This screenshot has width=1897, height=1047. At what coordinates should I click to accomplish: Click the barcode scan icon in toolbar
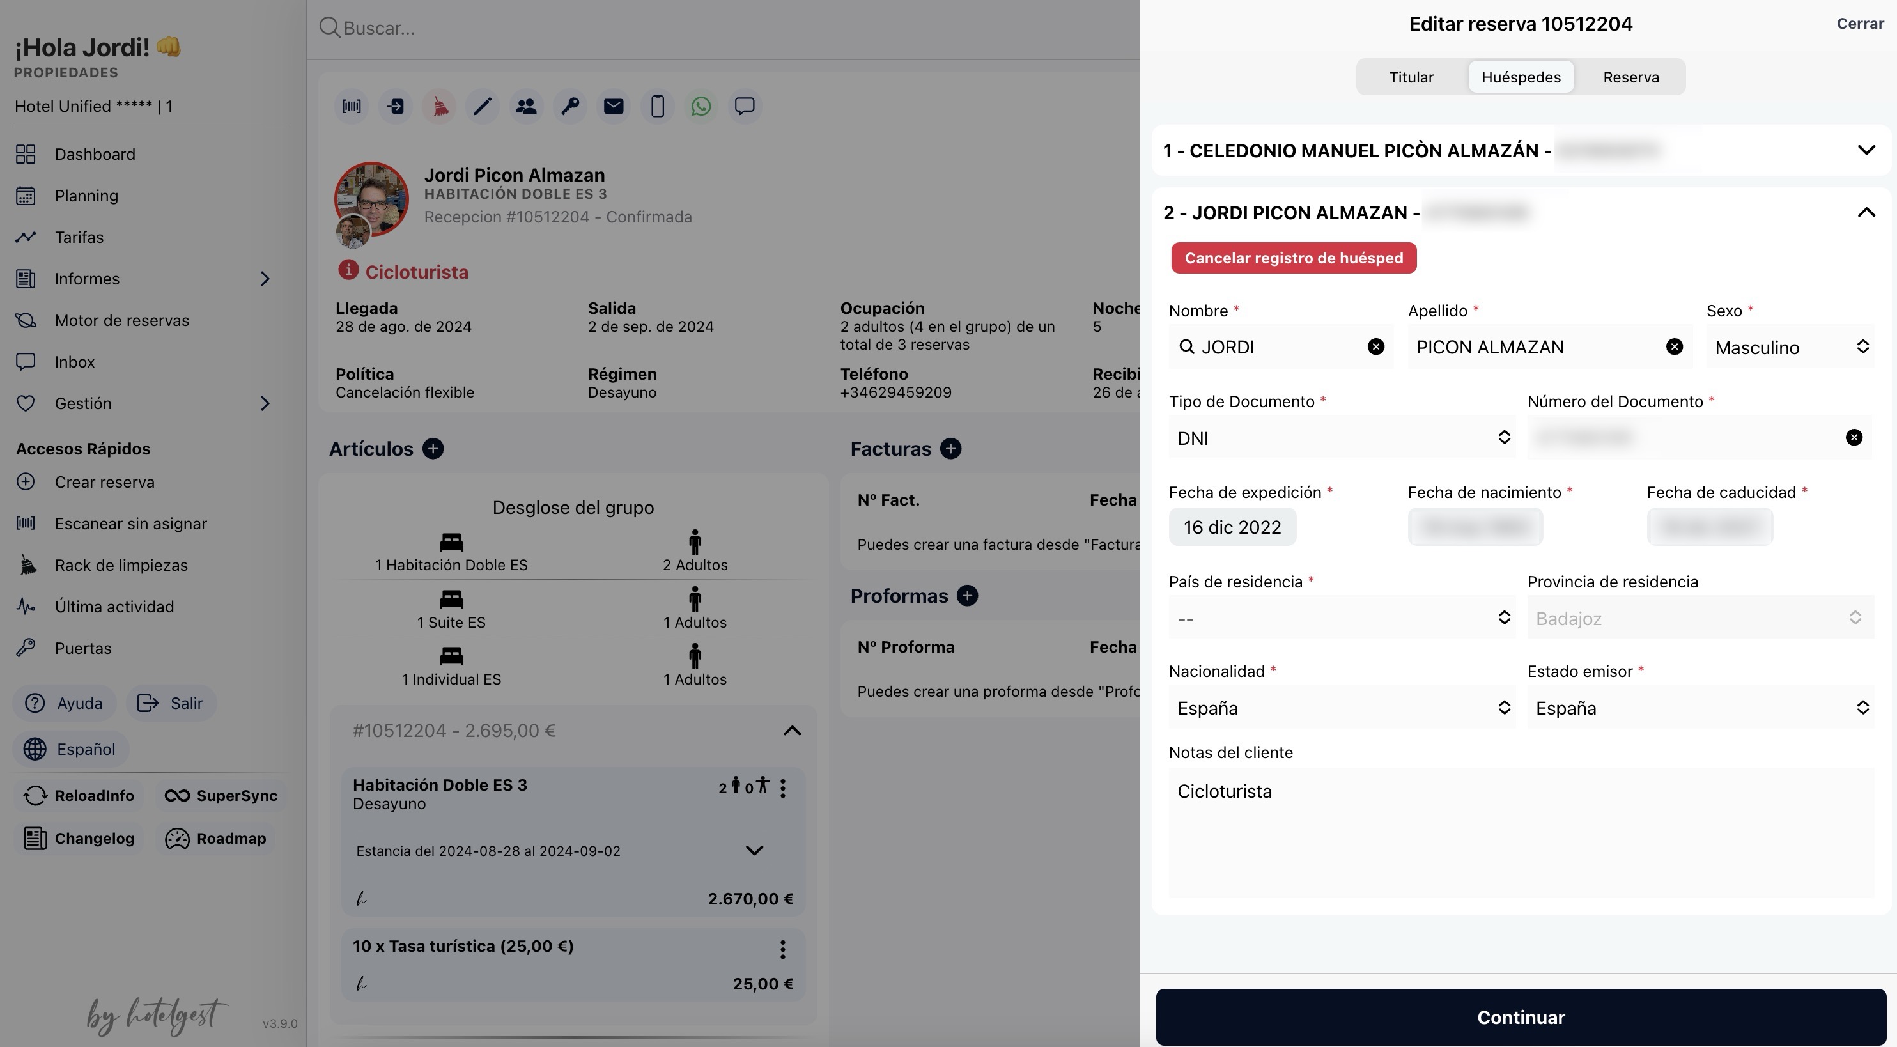(x=352, y=107)
